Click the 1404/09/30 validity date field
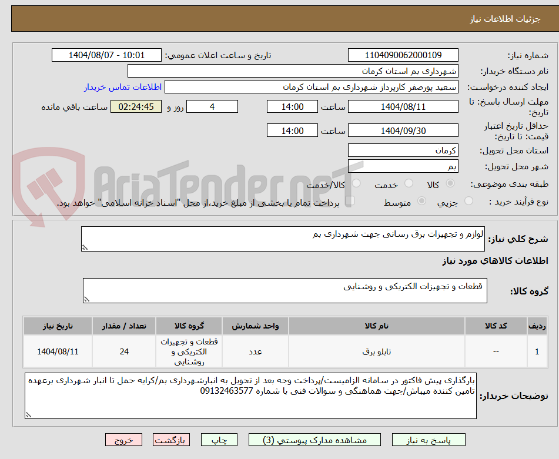 (403, 130)
